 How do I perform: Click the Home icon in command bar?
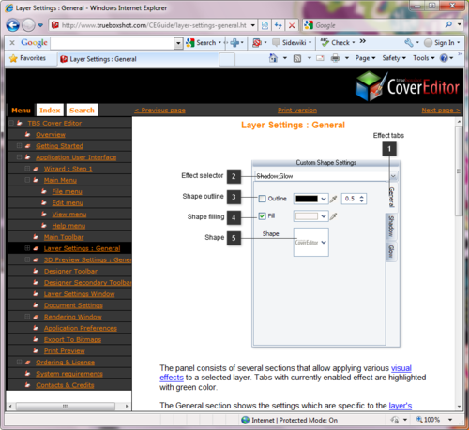click(273, 58)
